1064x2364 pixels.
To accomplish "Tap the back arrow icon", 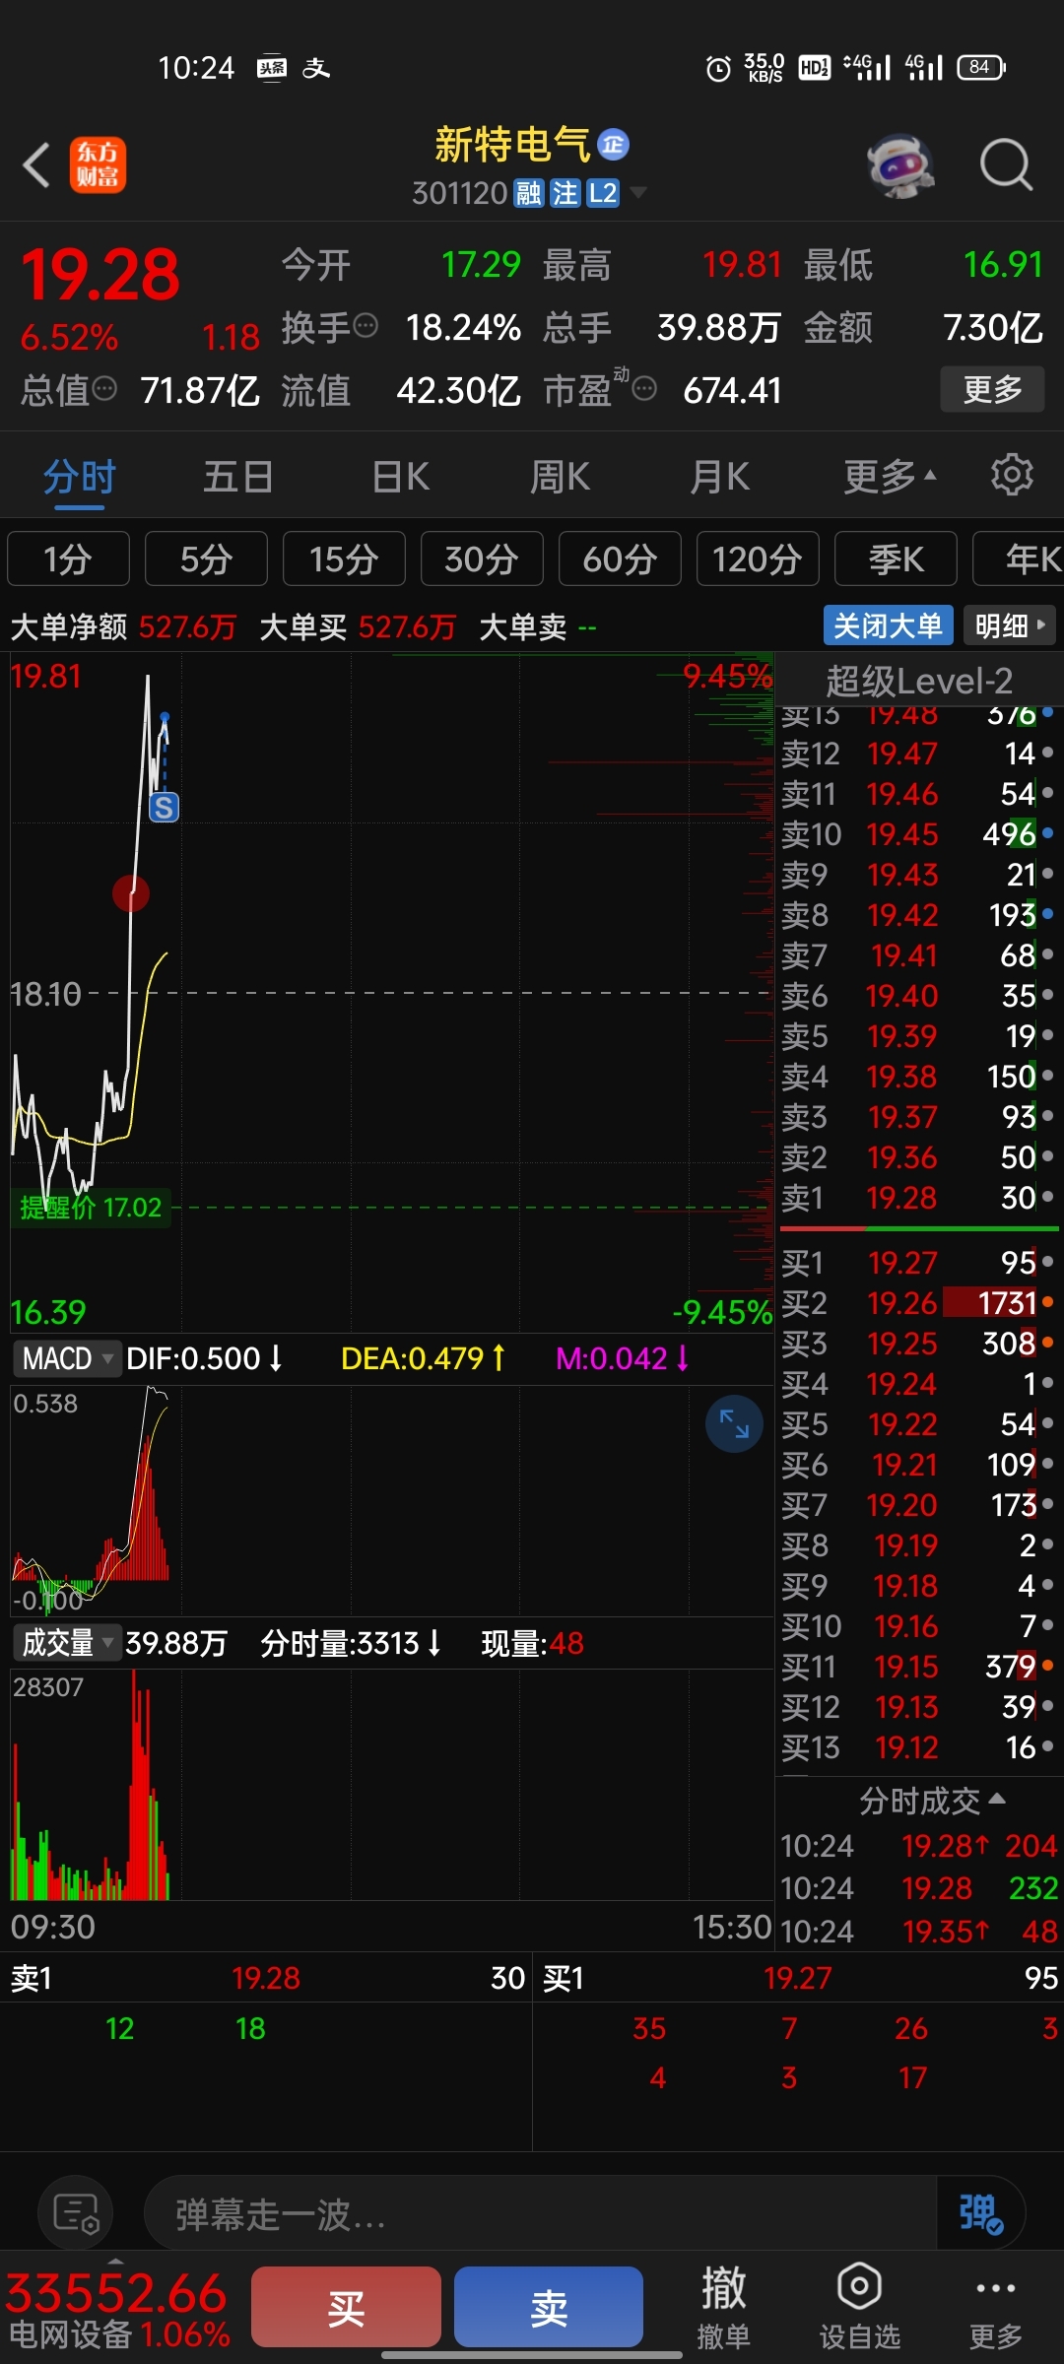I will [x=36, y=164].
